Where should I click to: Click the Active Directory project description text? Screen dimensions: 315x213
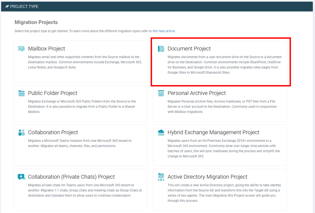click(x=224, y=193)
